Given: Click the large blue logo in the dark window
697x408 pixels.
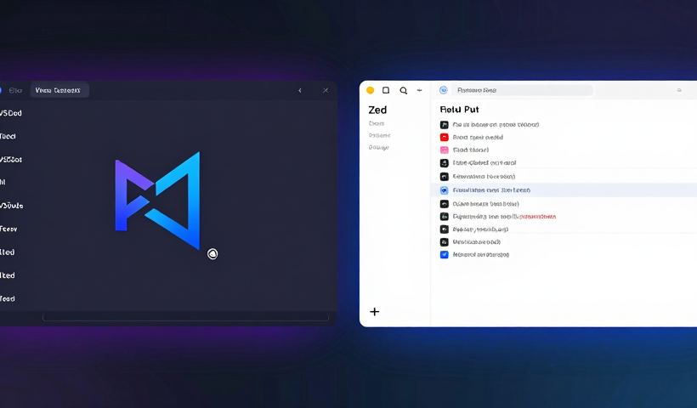Looking at the screenshot, I should tap(157, 200).
